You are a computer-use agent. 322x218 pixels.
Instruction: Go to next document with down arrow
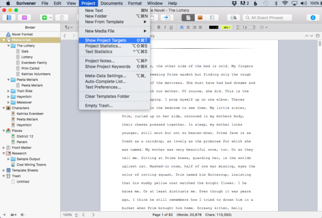311,36
